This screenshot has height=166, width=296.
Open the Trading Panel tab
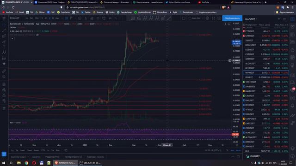96,157
